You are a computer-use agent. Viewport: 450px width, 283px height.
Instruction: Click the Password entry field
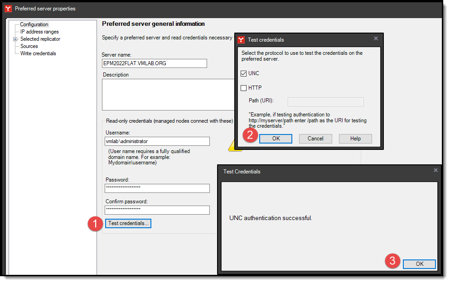pos(157,188)
